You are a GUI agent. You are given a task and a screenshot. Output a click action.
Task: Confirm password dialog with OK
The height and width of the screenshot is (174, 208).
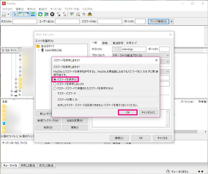[128, 112]
